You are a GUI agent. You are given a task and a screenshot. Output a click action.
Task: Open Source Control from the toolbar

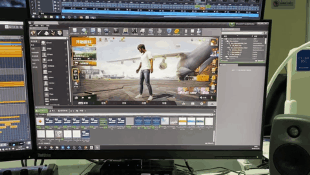coord(84,31)
